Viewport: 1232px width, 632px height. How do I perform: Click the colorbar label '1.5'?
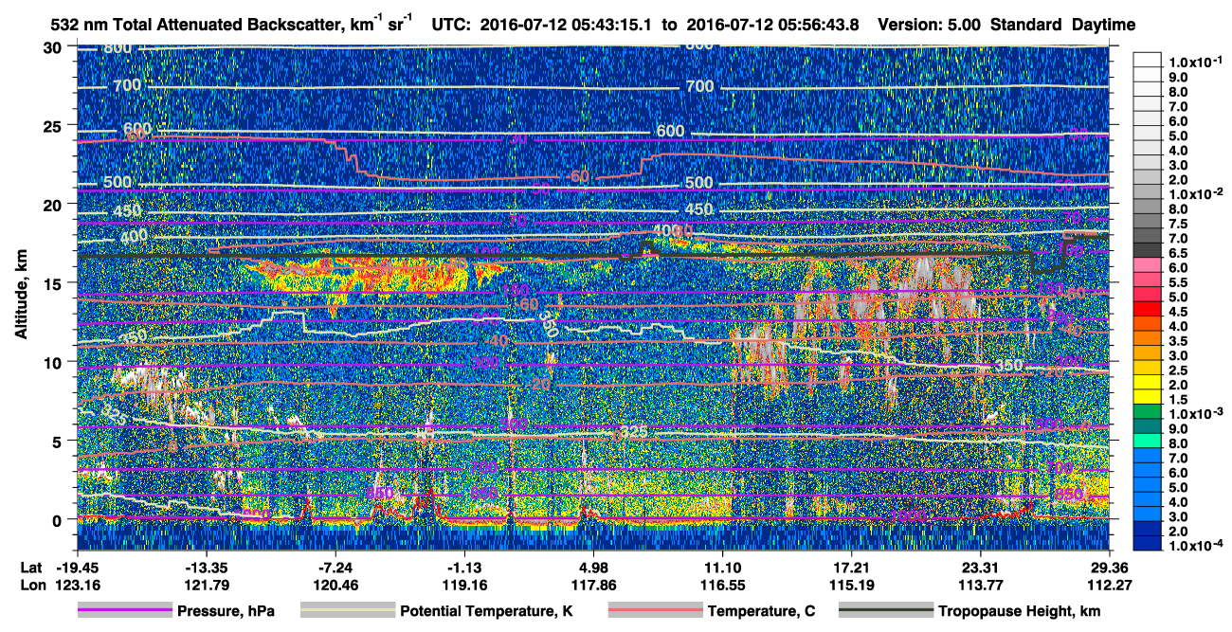[x=1179, y=401]
